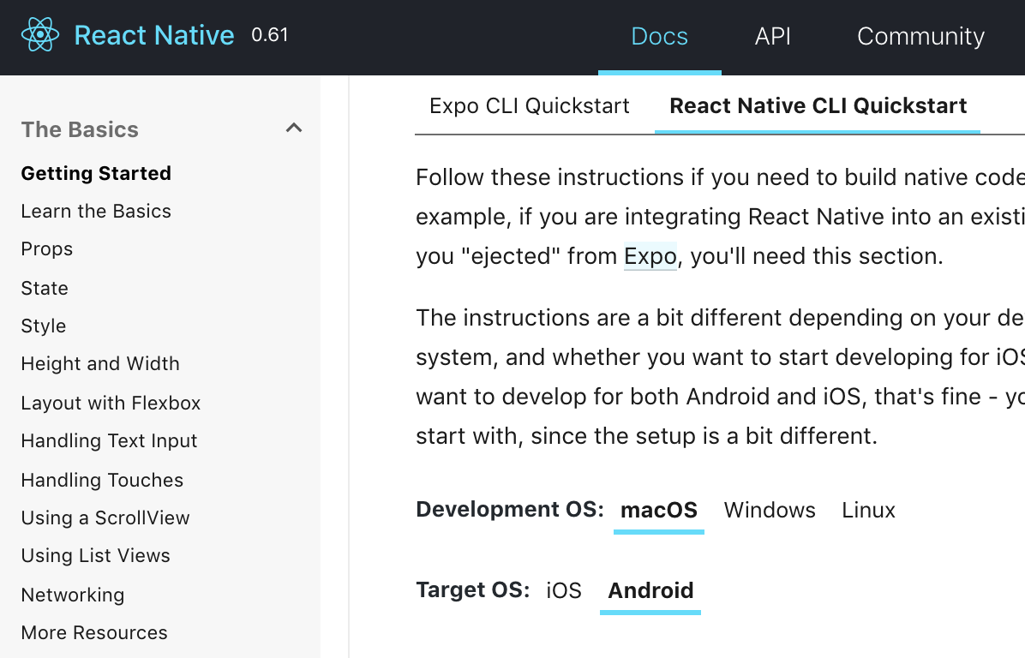Open More Resources page
This screenshot has height=658, width=1025.
(x=94, y=632)
